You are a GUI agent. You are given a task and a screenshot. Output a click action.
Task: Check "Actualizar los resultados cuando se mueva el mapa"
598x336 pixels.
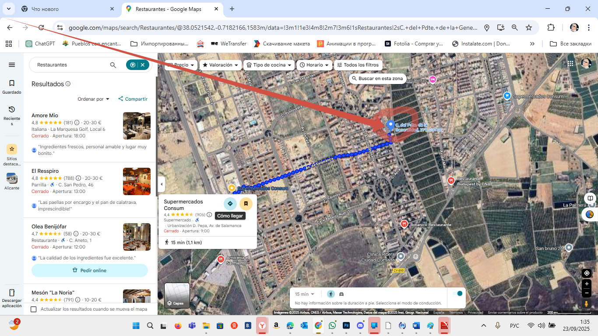click(34, 309)
